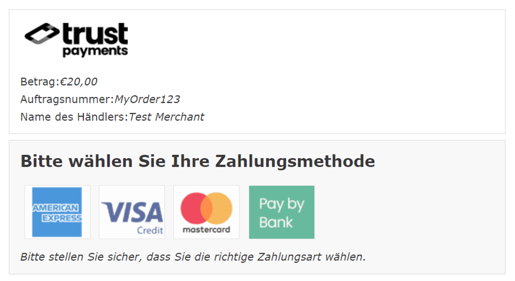515x281 pixels.
Task: Select American Express as payment method
Action: tap(57, 212)
